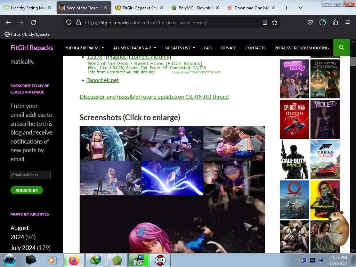
Task: Expand the Updates List menu
Action: click(x=180, y=48)
